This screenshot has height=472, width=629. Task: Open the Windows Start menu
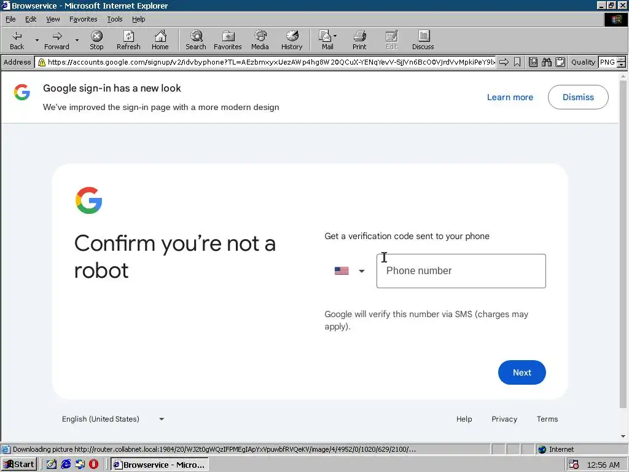point(19,465)
